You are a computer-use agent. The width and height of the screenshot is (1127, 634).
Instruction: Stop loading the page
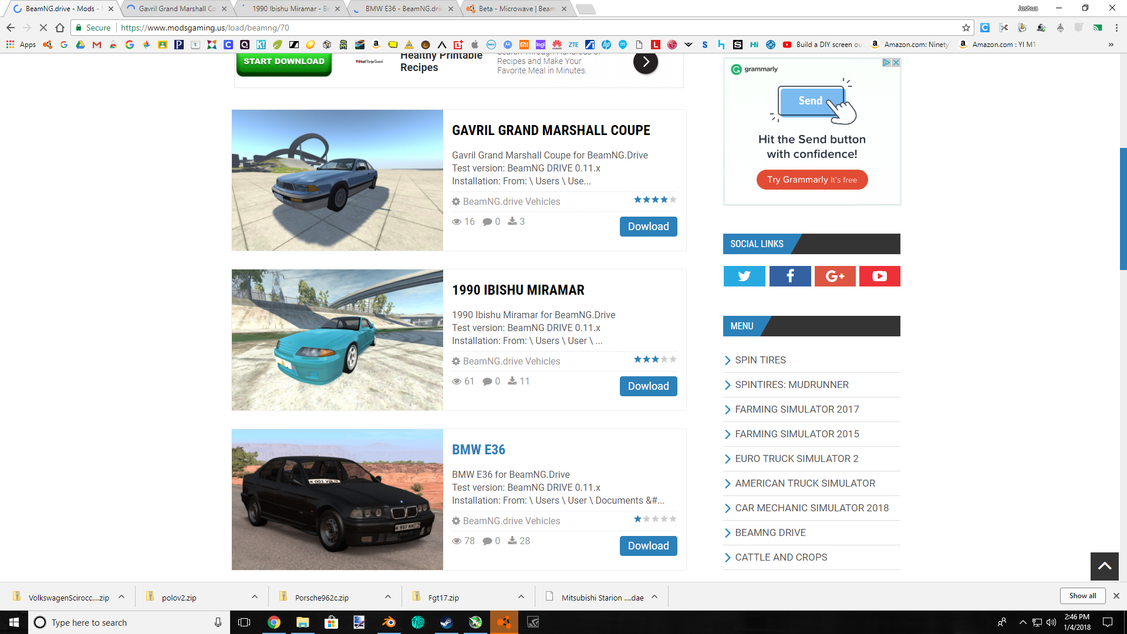43,28
